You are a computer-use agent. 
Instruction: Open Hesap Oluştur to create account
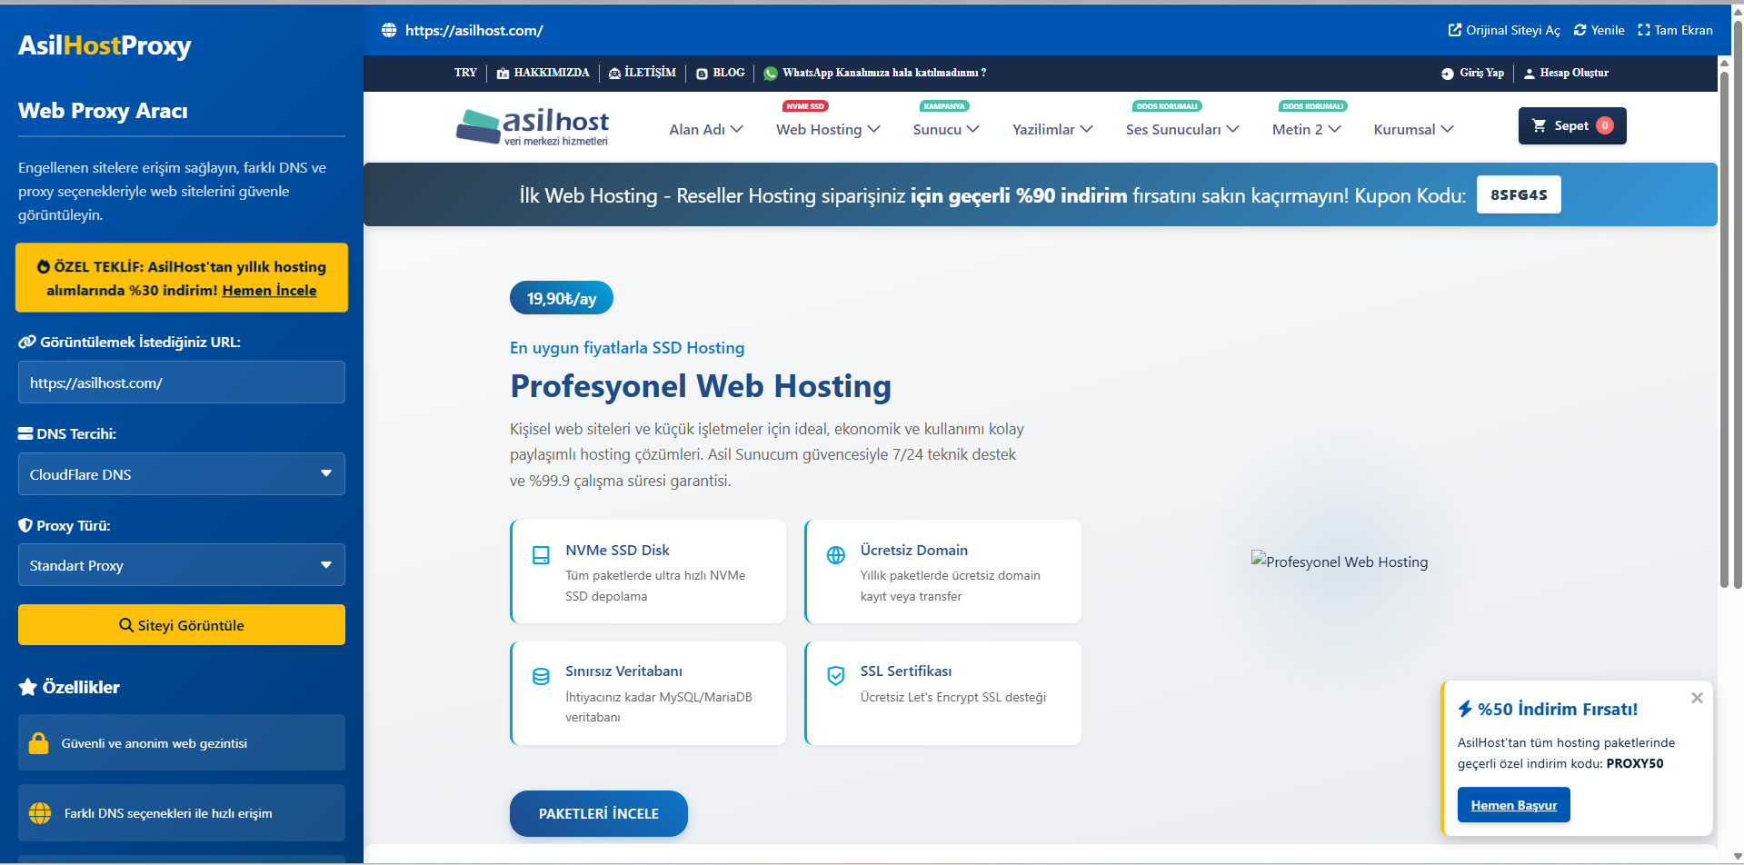1574,73
